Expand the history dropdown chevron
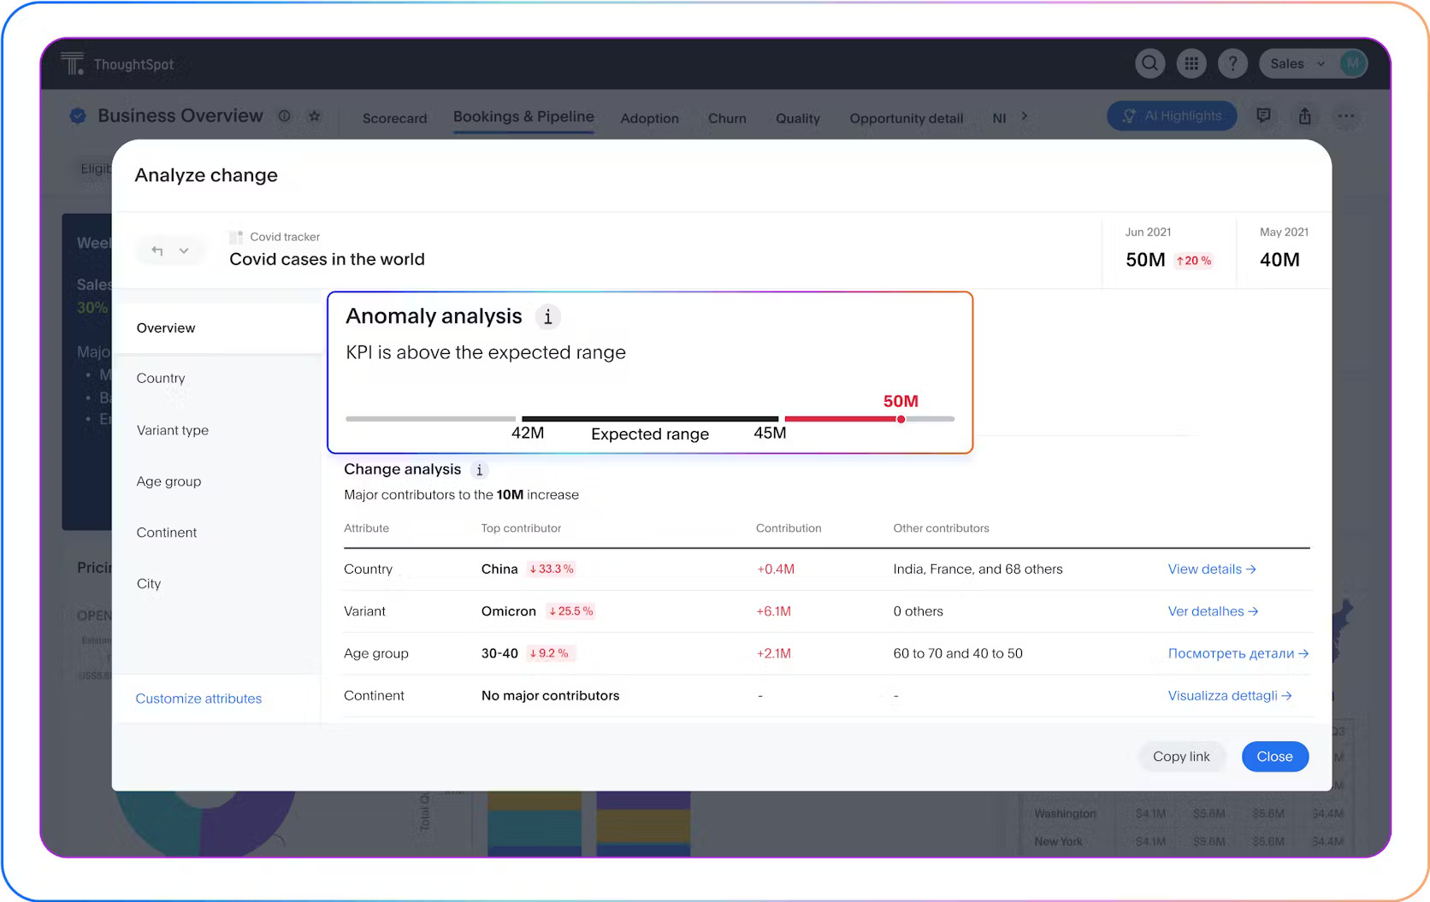Screen dimensions: 1430x902 point(184,251)
